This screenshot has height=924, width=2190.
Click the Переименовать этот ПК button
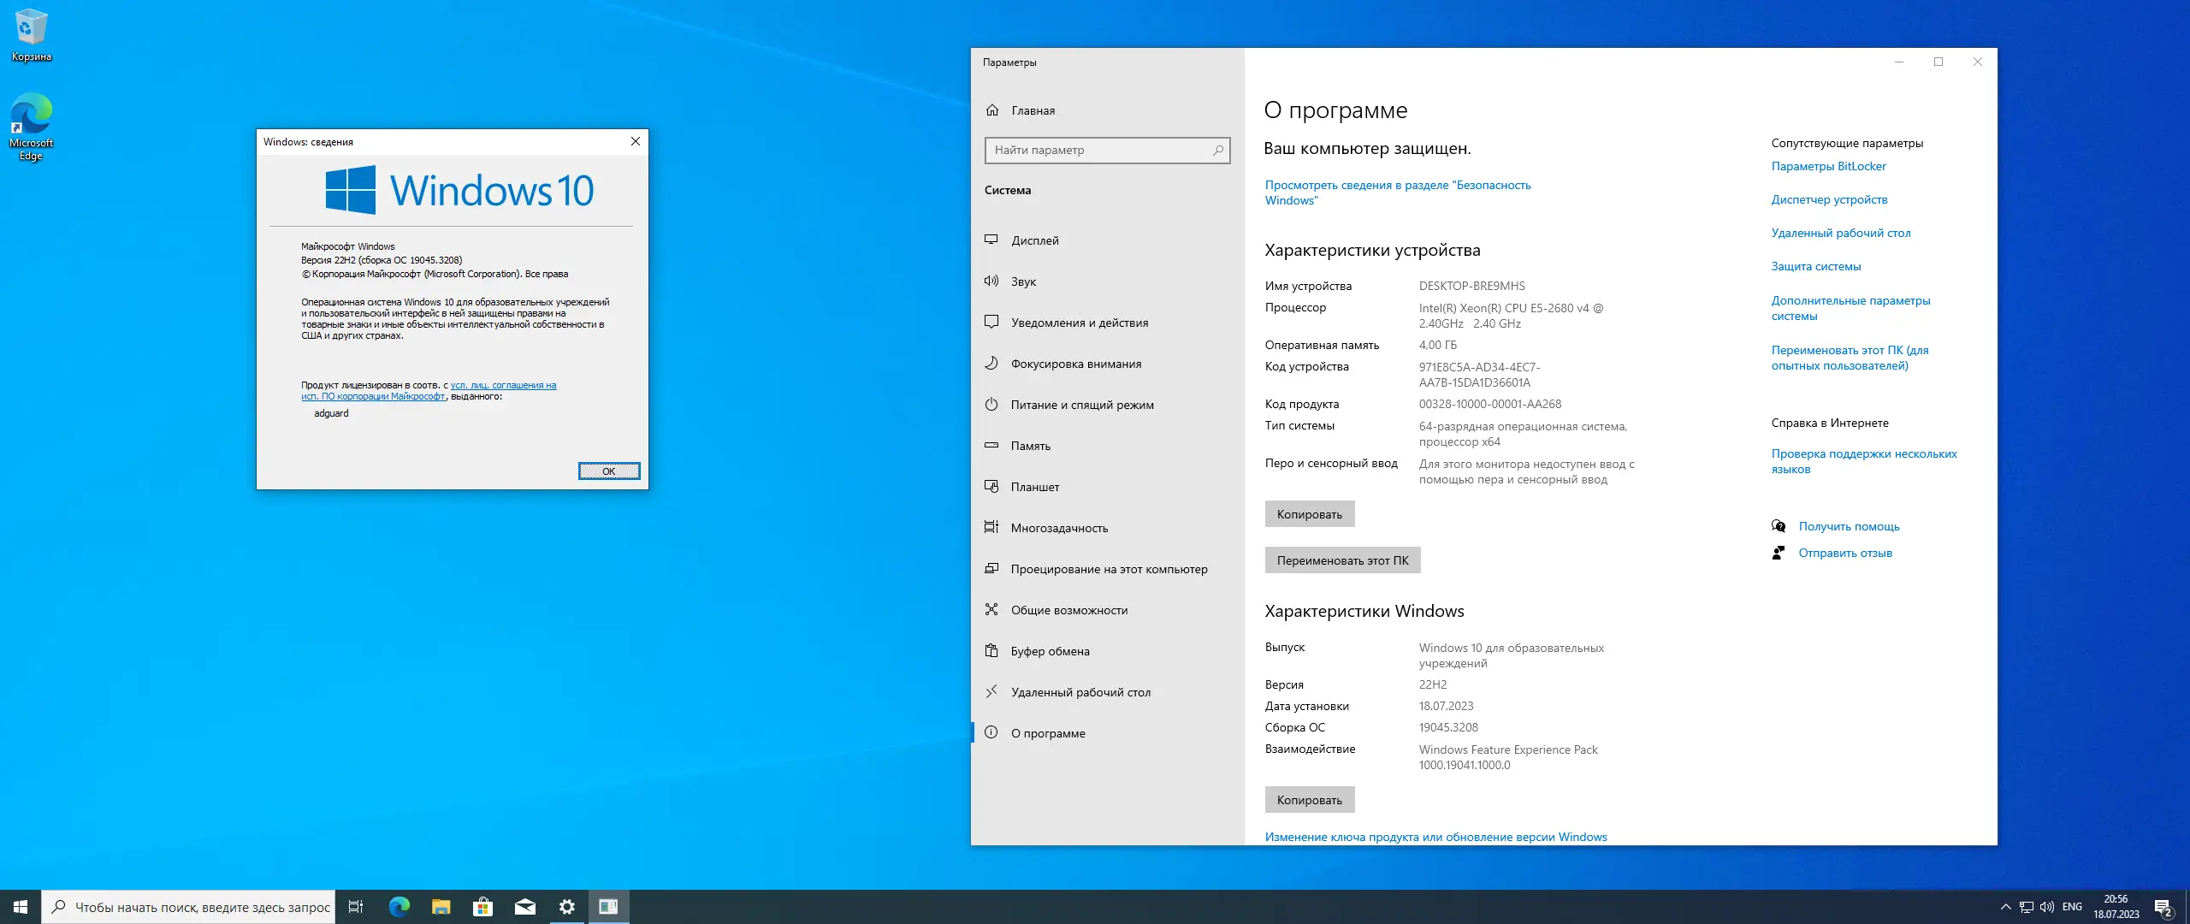tap(1341, 560)
